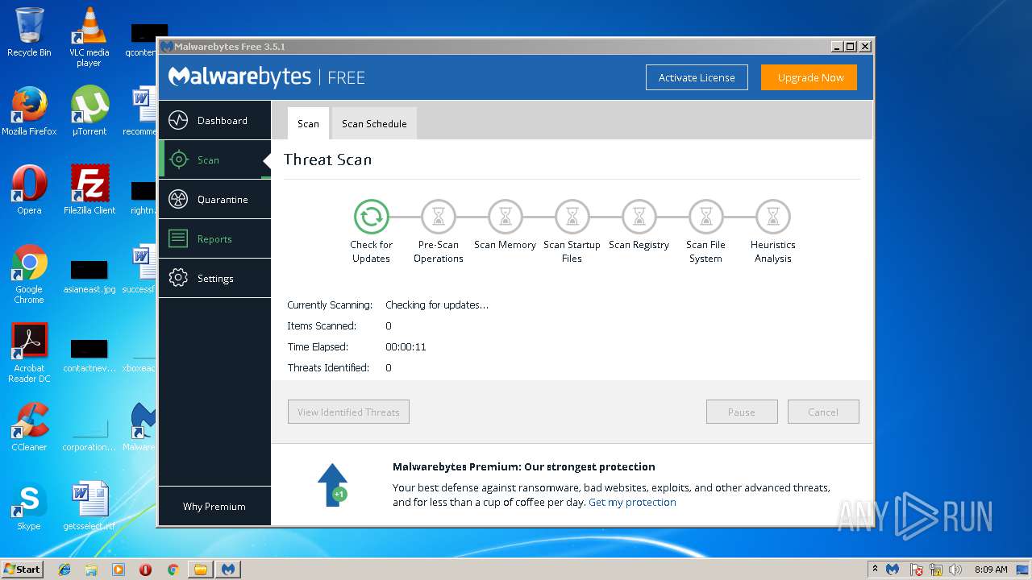Select the getsselect.rtf desktop file
Viewport: 1032px width, 580px height.
point(89,506)
